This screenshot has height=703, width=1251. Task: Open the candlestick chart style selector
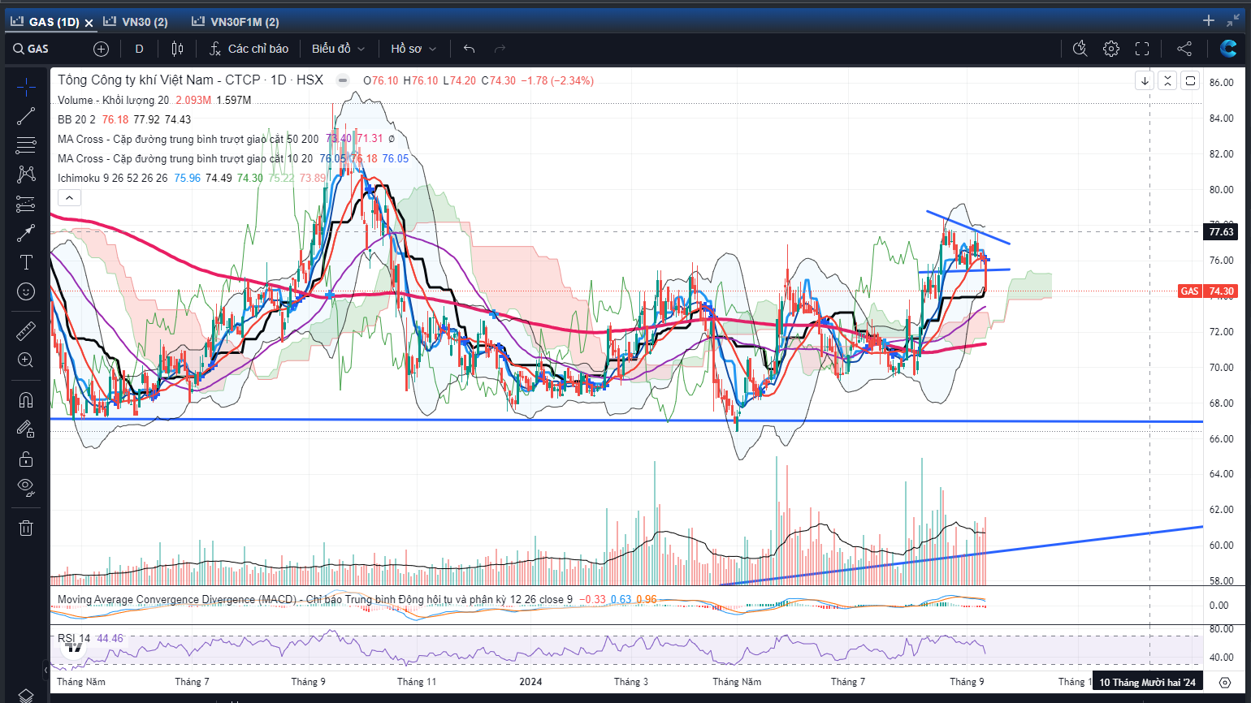click(177, 49)
